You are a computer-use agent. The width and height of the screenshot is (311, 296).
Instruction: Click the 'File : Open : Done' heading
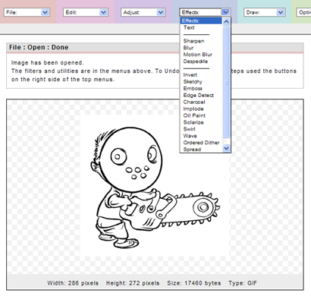tap(39, 47)
